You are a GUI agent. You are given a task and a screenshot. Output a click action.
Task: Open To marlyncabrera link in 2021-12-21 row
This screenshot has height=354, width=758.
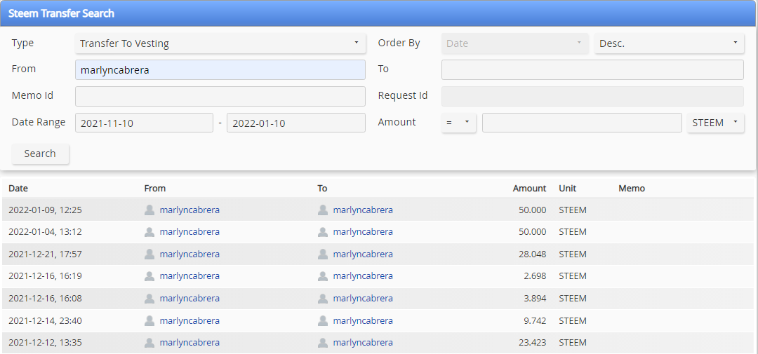pyautogui.click(x=363, y=254)
